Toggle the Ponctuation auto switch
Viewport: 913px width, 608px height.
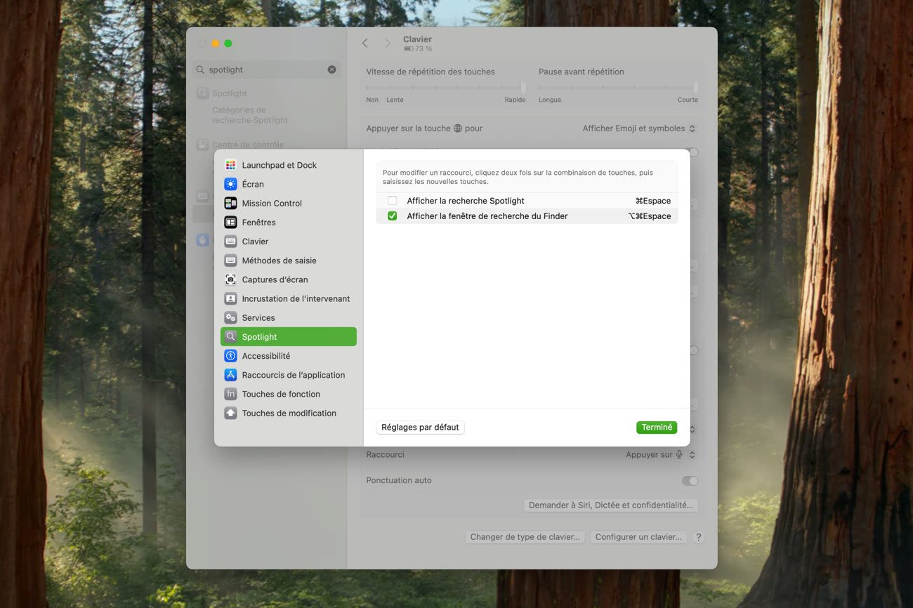coord(690,481)
